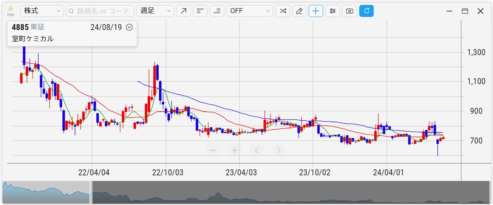Open chart settings sliders icon
This screenshot has height=205, width=493.
click(333, 11)
